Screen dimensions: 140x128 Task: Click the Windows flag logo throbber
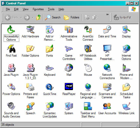134,9
